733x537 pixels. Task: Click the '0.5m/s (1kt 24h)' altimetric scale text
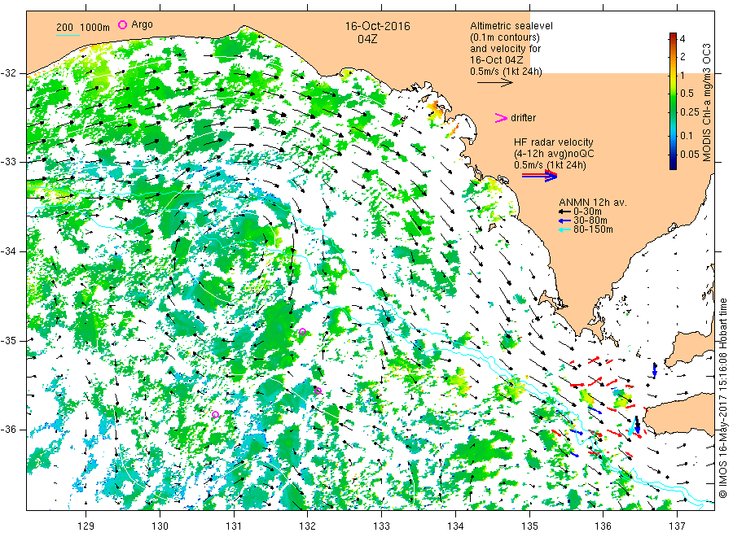point(507,72)
